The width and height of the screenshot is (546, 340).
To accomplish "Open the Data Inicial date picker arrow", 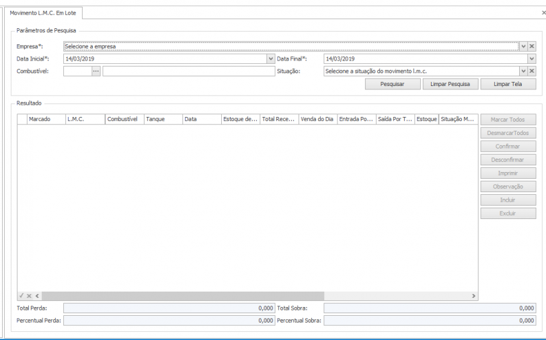I will tap(270, 59).
